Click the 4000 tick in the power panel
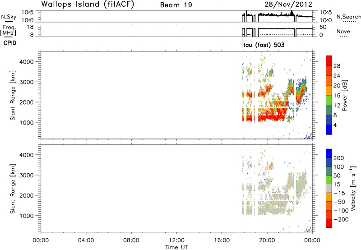Viewport: 361px width, 250px height. click(27, 62)
